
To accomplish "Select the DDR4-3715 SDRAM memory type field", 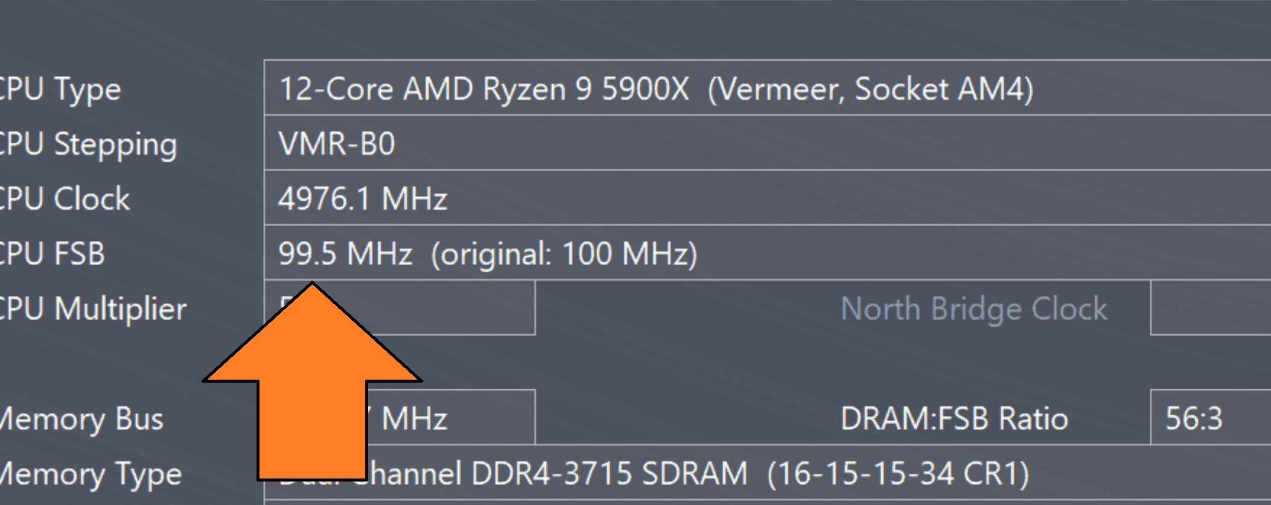I will [768, 472].
